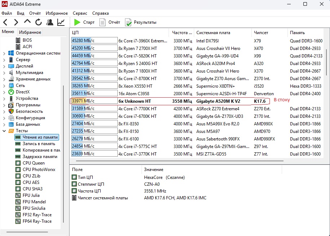Click the results list vertical scrollbar
Image resolution: width=330 pixels, height=236 pixels.
tap(326, 62)
